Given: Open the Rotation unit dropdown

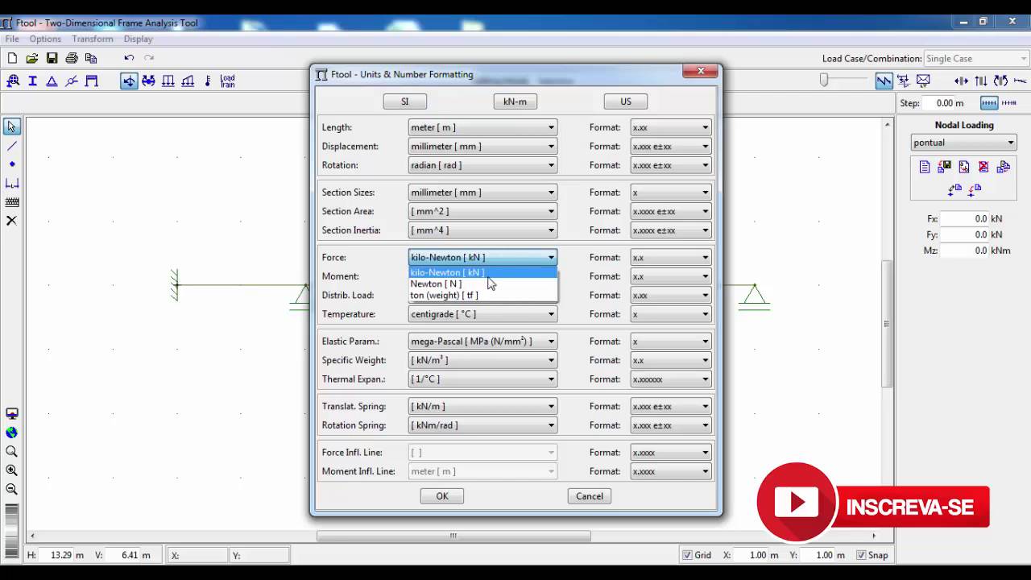Looking at the screenshot, I should click(482, 165).
